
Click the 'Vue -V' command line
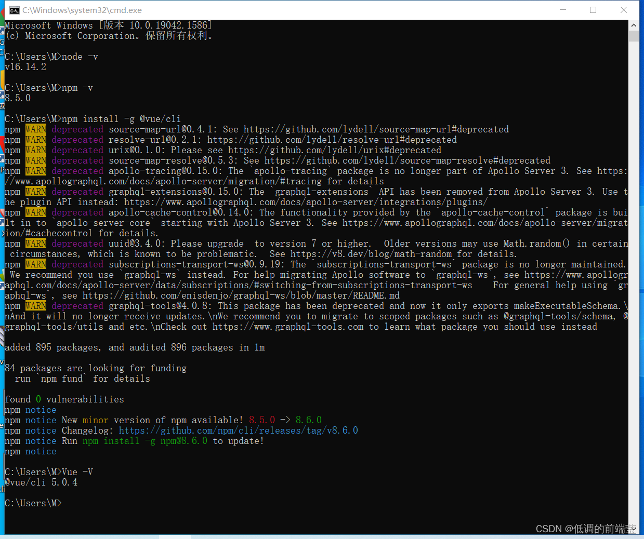tap(49, 472)
